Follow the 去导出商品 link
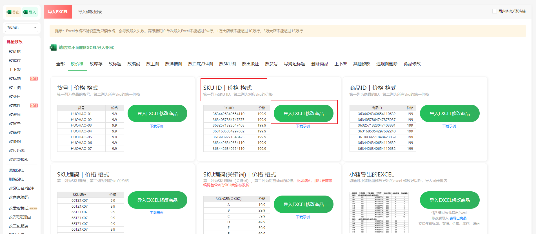This screenshot has width=536, height=234. 458,218
